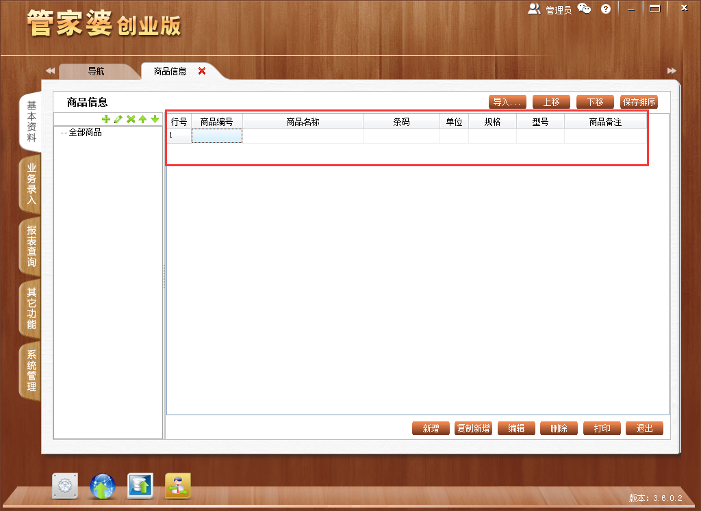The height and width of the screenshot is (511, 701).
Task: Click the 导入 import button
Action: [507, 101]
